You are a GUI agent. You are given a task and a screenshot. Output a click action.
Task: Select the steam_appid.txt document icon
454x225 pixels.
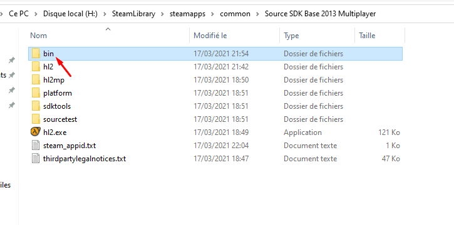[35, 145]
